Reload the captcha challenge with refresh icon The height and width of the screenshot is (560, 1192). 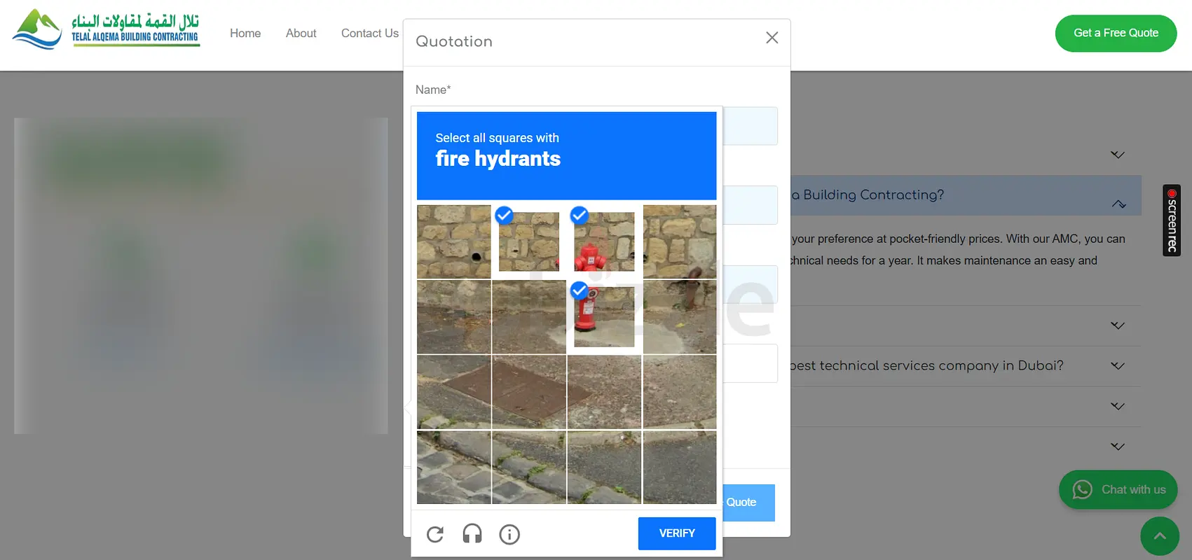(x=435, y=535)
